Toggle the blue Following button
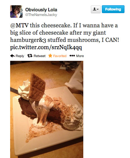The width and height of the screenshot is (130, 158). 113,9
